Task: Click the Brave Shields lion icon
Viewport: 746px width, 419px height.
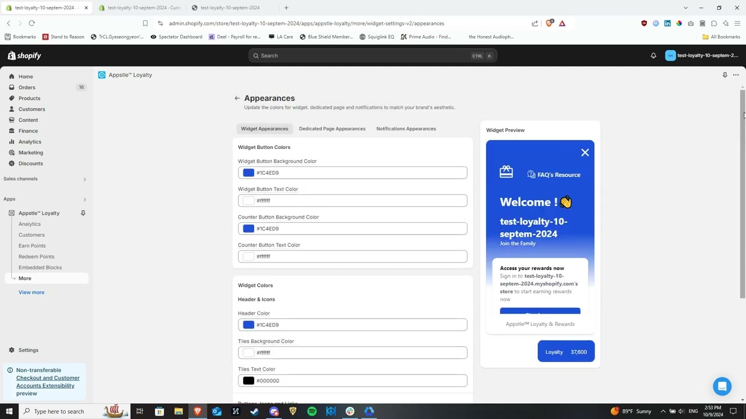Action: pyautogui.click(x=549, y=23)
